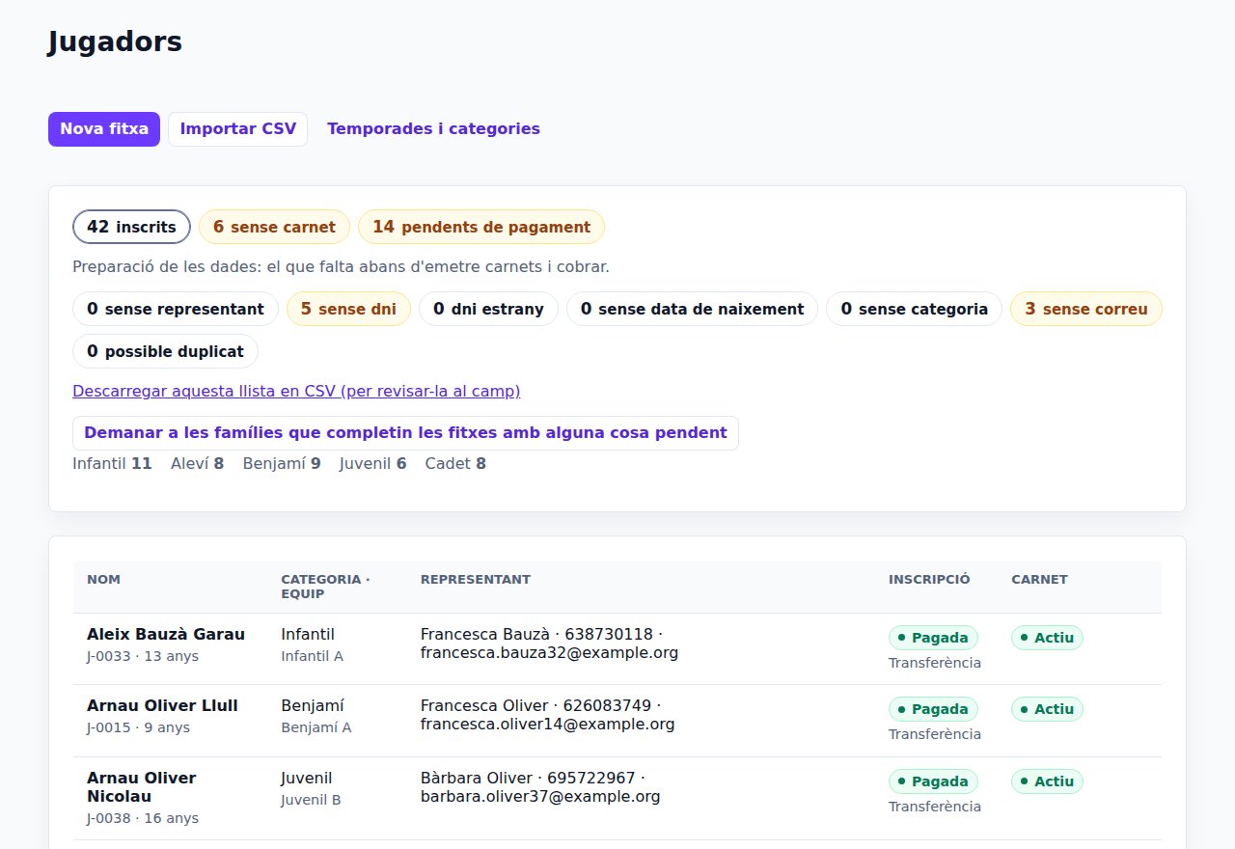Select 0 sense data de naixement chip
1235x849 pixels.
(692, 309)
